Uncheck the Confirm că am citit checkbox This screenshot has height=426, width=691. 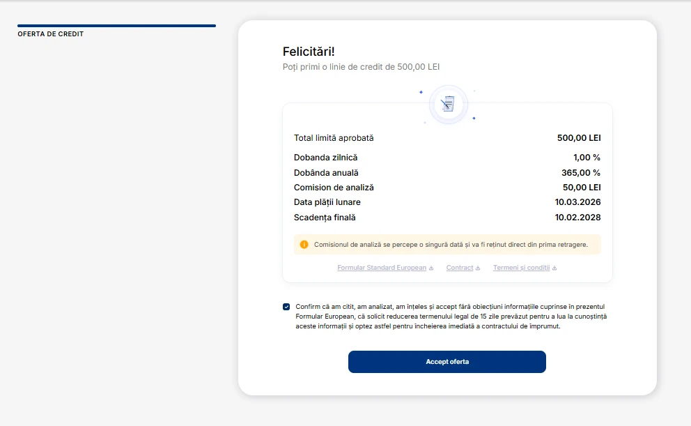click(x=286, y=306)
